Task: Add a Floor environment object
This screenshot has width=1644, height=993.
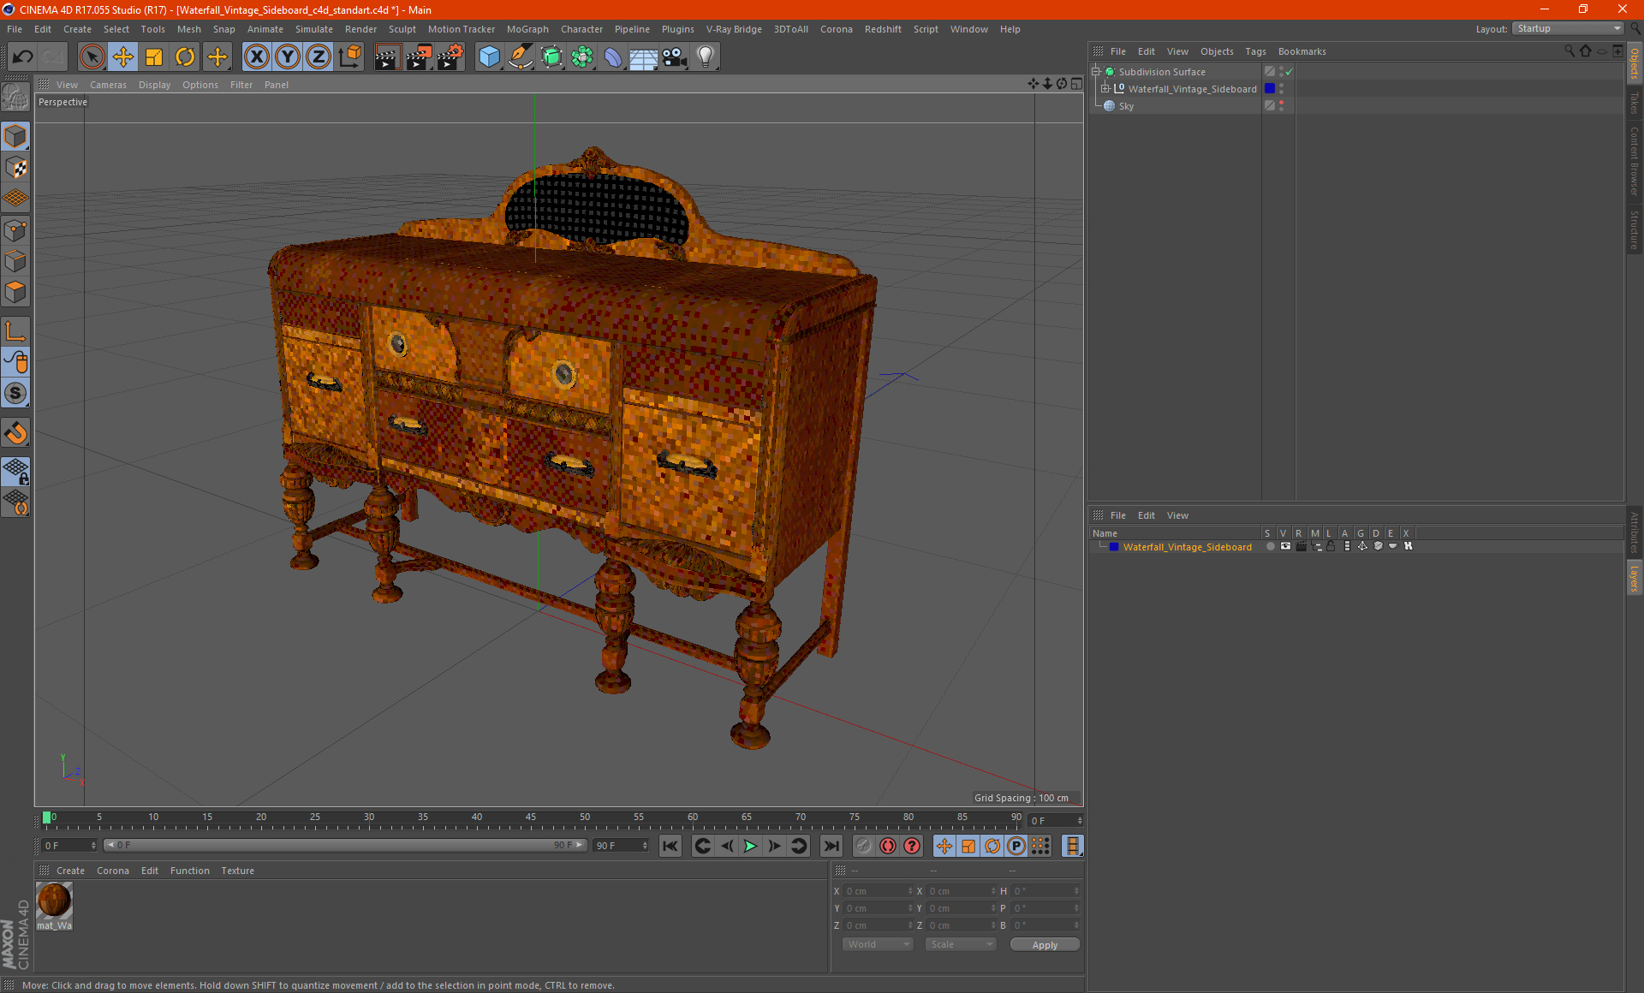Action: click(x=644, y=57)
